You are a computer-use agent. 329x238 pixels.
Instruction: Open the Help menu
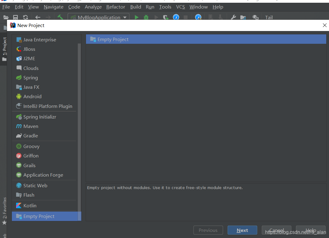[218, 7]
